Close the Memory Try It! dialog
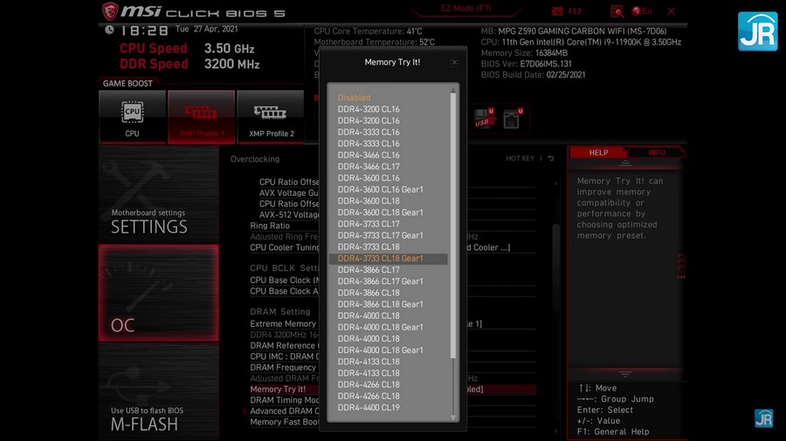 454,63
